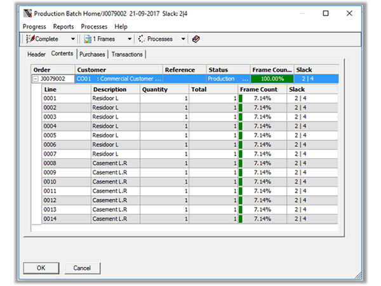Switch to the Transactions tab
Image resolution: width=381 pixels, height=286 pixels.
127,55
